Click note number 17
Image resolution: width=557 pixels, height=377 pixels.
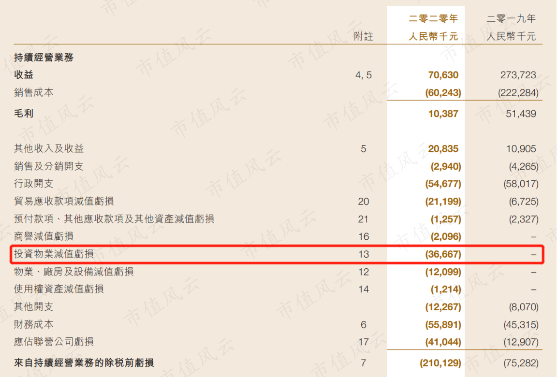(364, 342)
